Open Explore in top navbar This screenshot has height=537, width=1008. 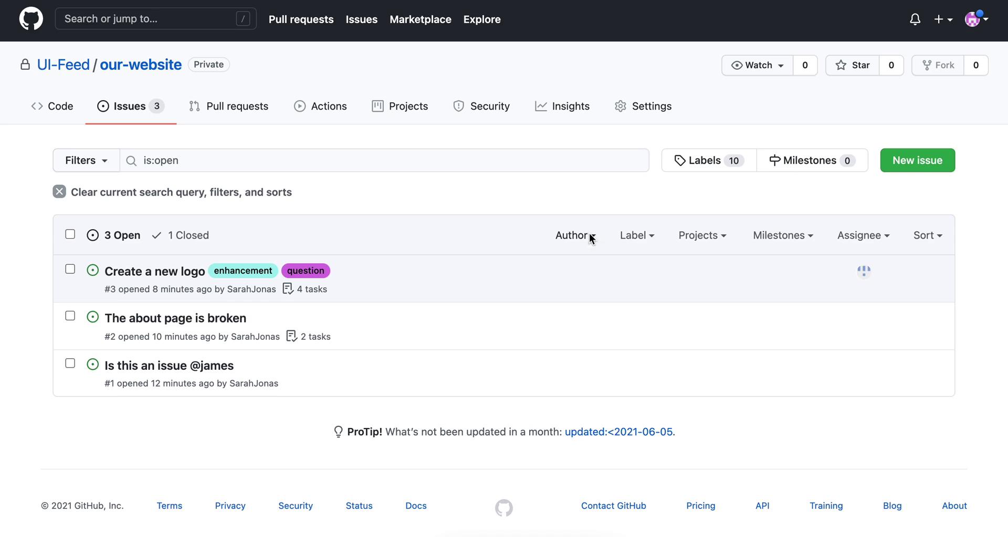(x=482, y=19)
